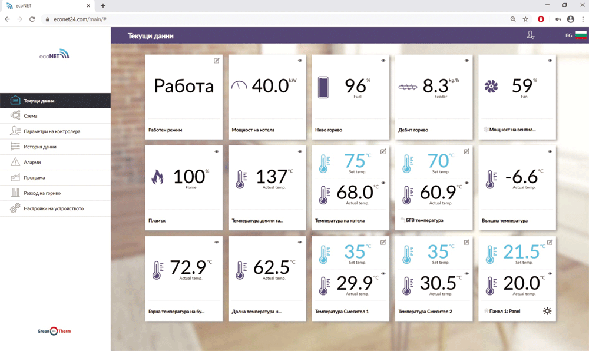Hide the Външна температура tile
Viewport: 589px width, 351px height.
tap(551, 151)
